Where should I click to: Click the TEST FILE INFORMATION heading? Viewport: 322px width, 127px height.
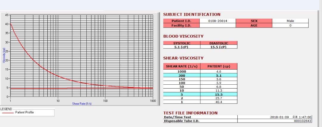tap(190, 113)
